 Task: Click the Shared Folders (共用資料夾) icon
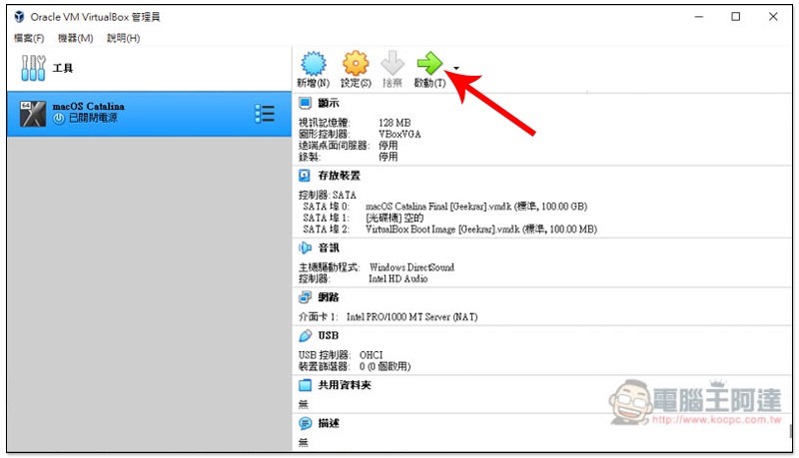305,385
